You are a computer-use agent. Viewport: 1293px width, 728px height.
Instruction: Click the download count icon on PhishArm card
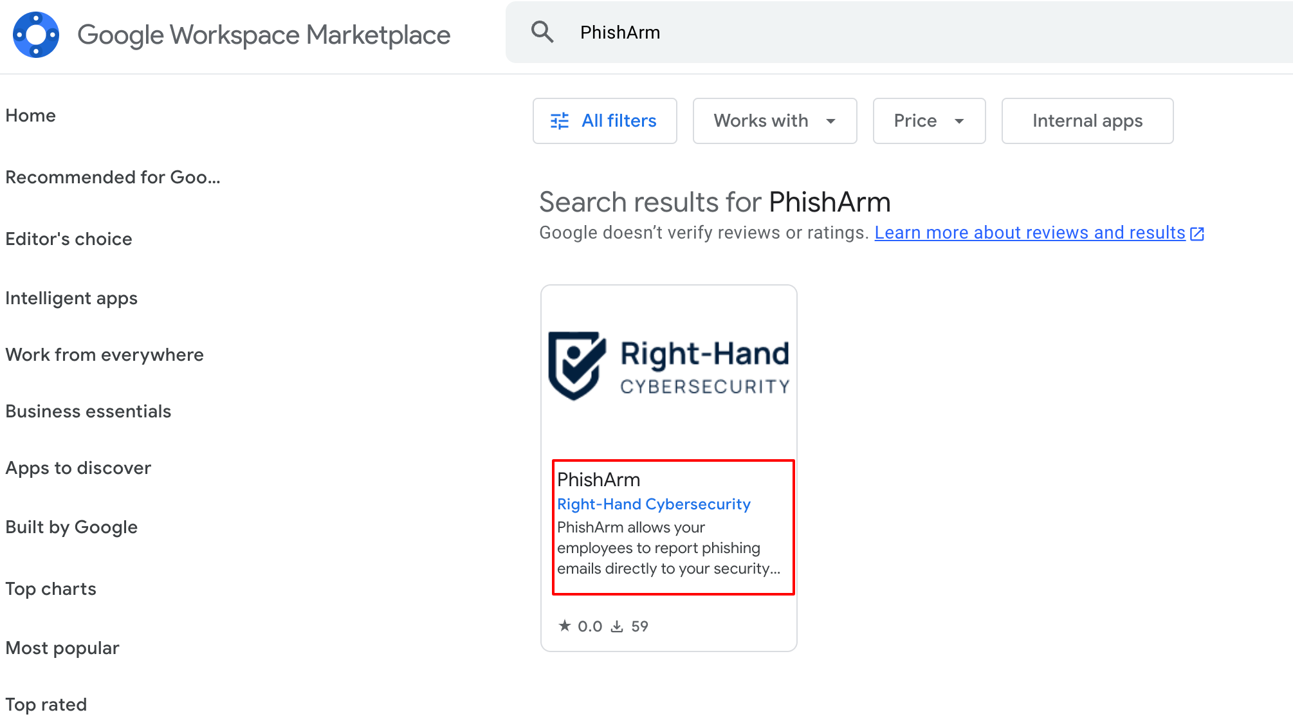click(617, 626)
